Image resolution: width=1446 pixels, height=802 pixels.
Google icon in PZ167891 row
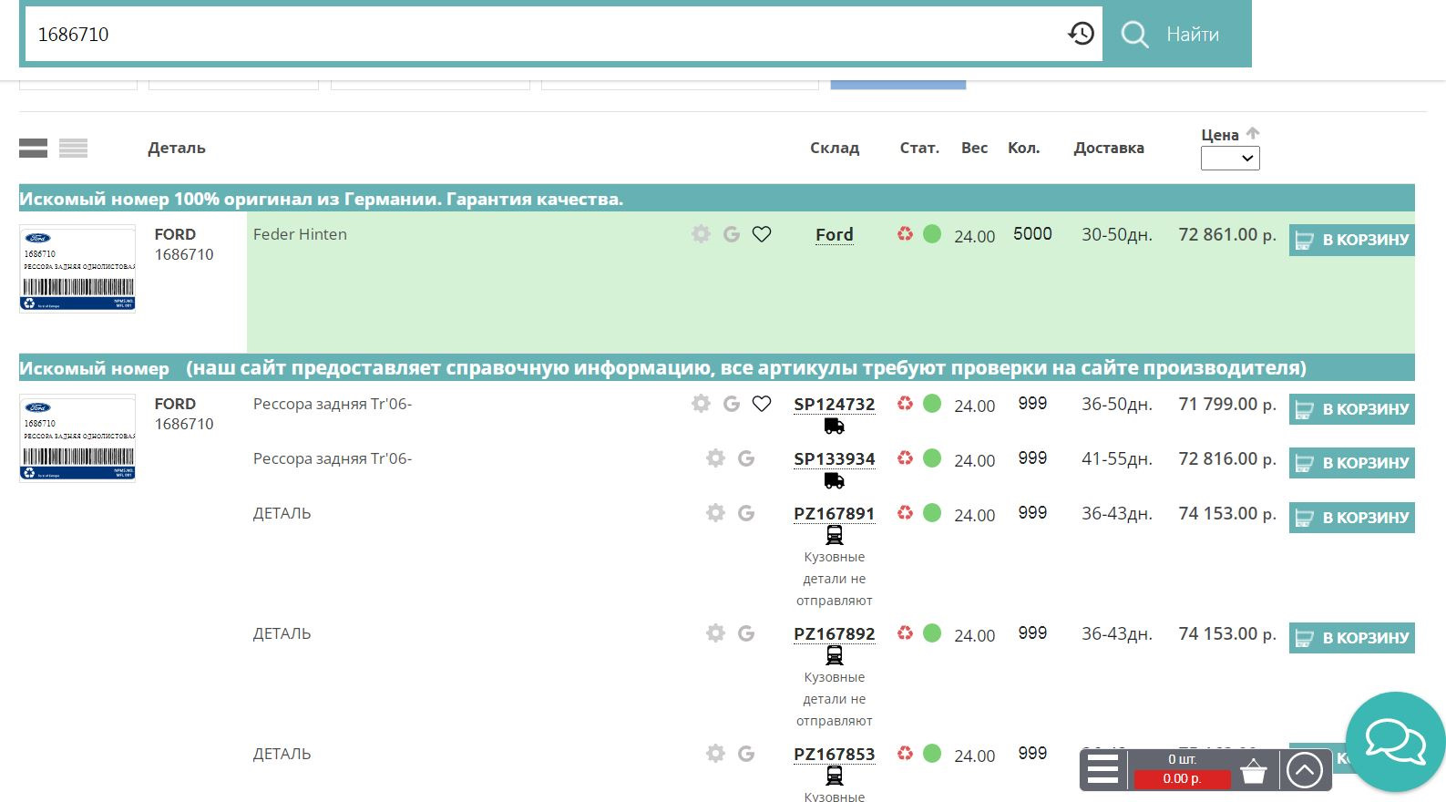tap(746, 513)
